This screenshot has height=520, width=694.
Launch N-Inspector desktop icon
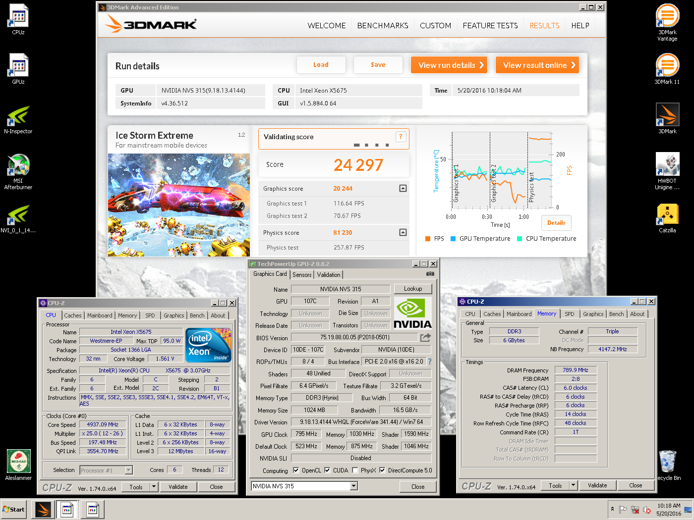click(18, 119)
